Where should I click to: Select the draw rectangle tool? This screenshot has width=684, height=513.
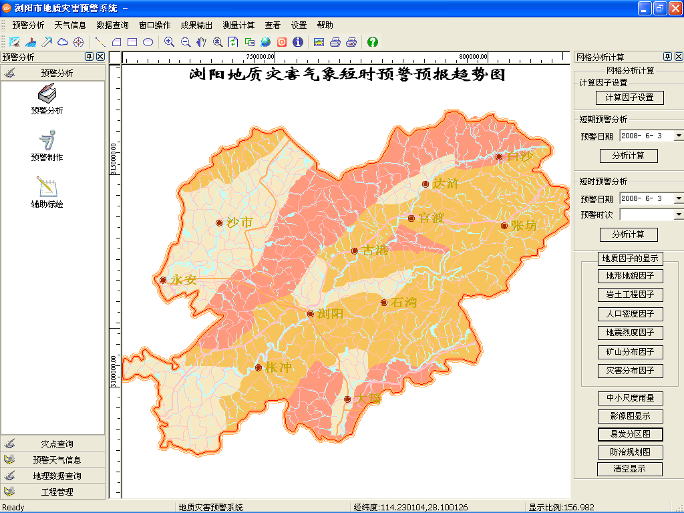(x=132, y=42)
